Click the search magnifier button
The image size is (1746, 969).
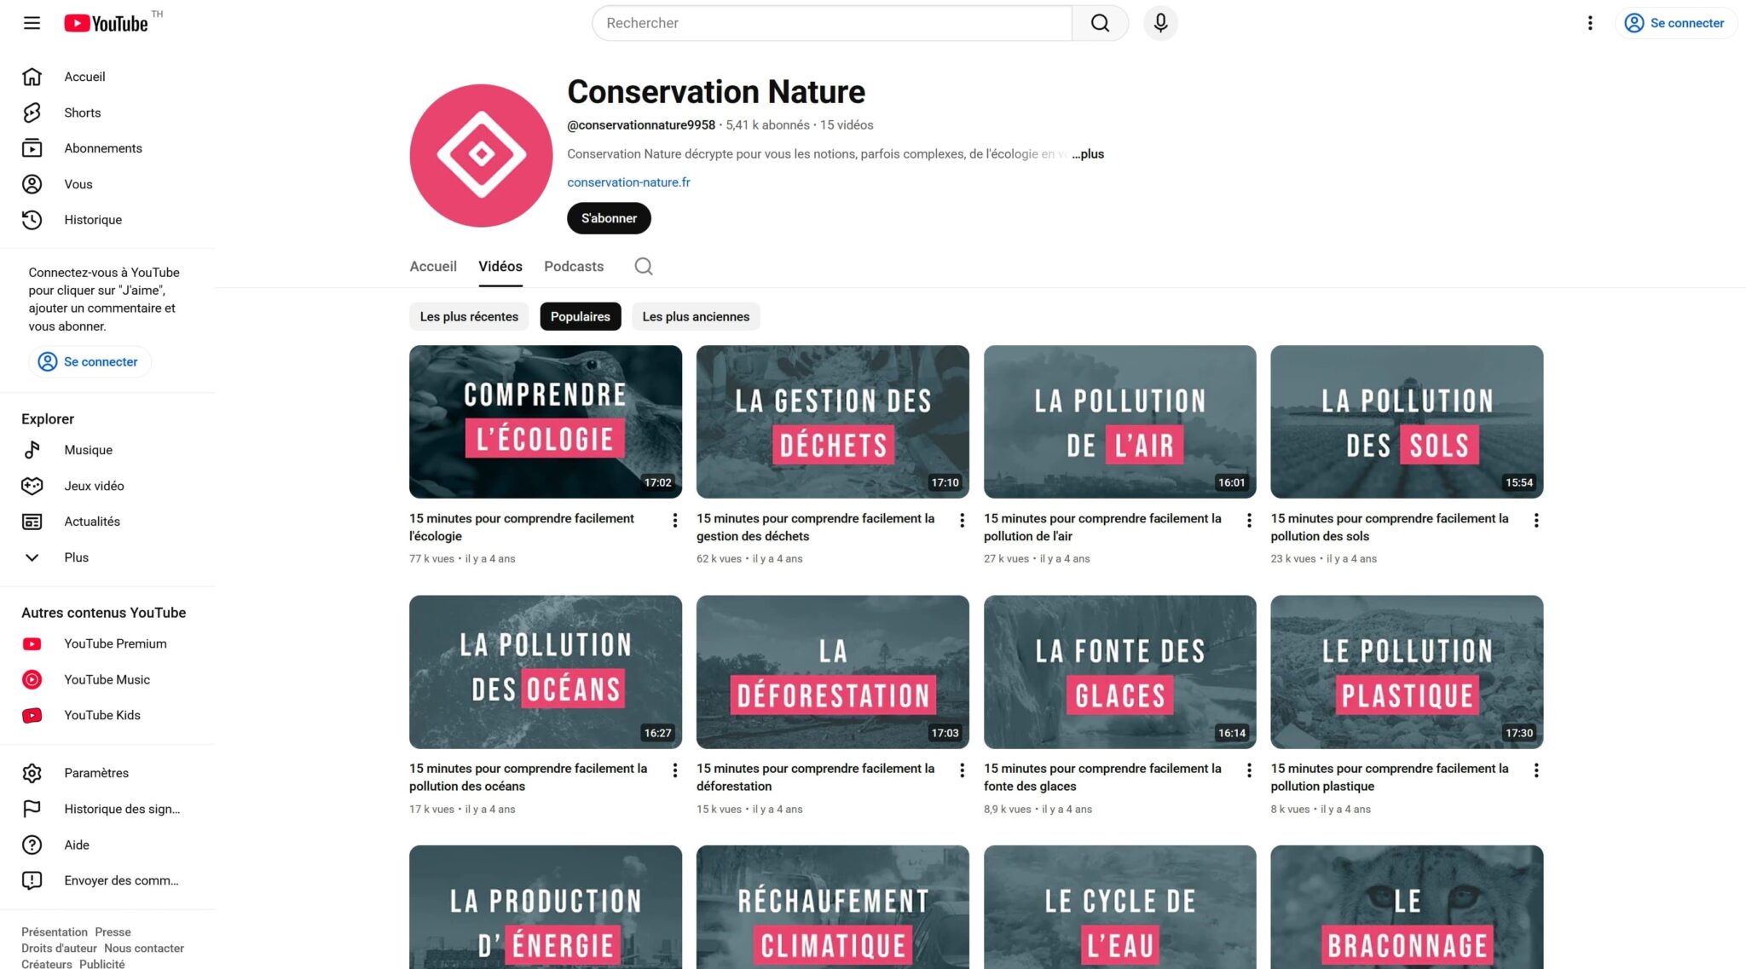(x=1100, y=23)
